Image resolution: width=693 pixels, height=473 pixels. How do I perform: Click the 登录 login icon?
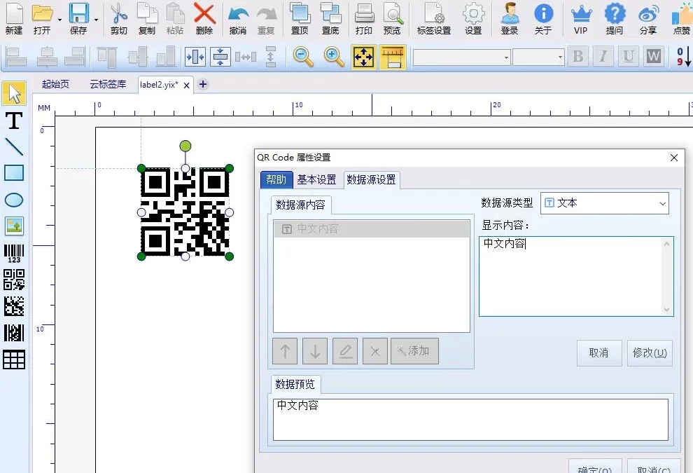click(x=510, y=18)
